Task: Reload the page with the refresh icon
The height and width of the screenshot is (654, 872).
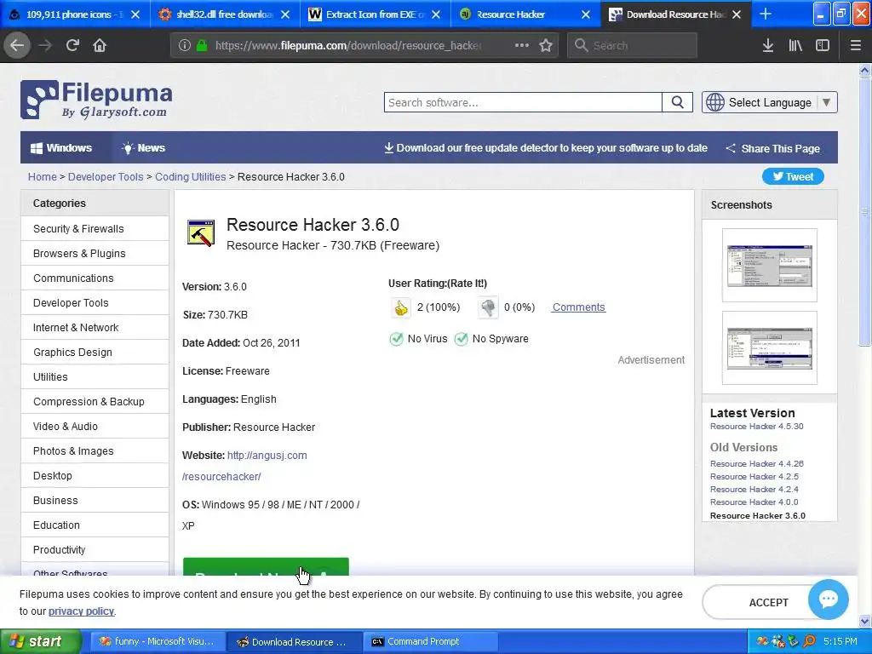Action: tap(72, 45)
